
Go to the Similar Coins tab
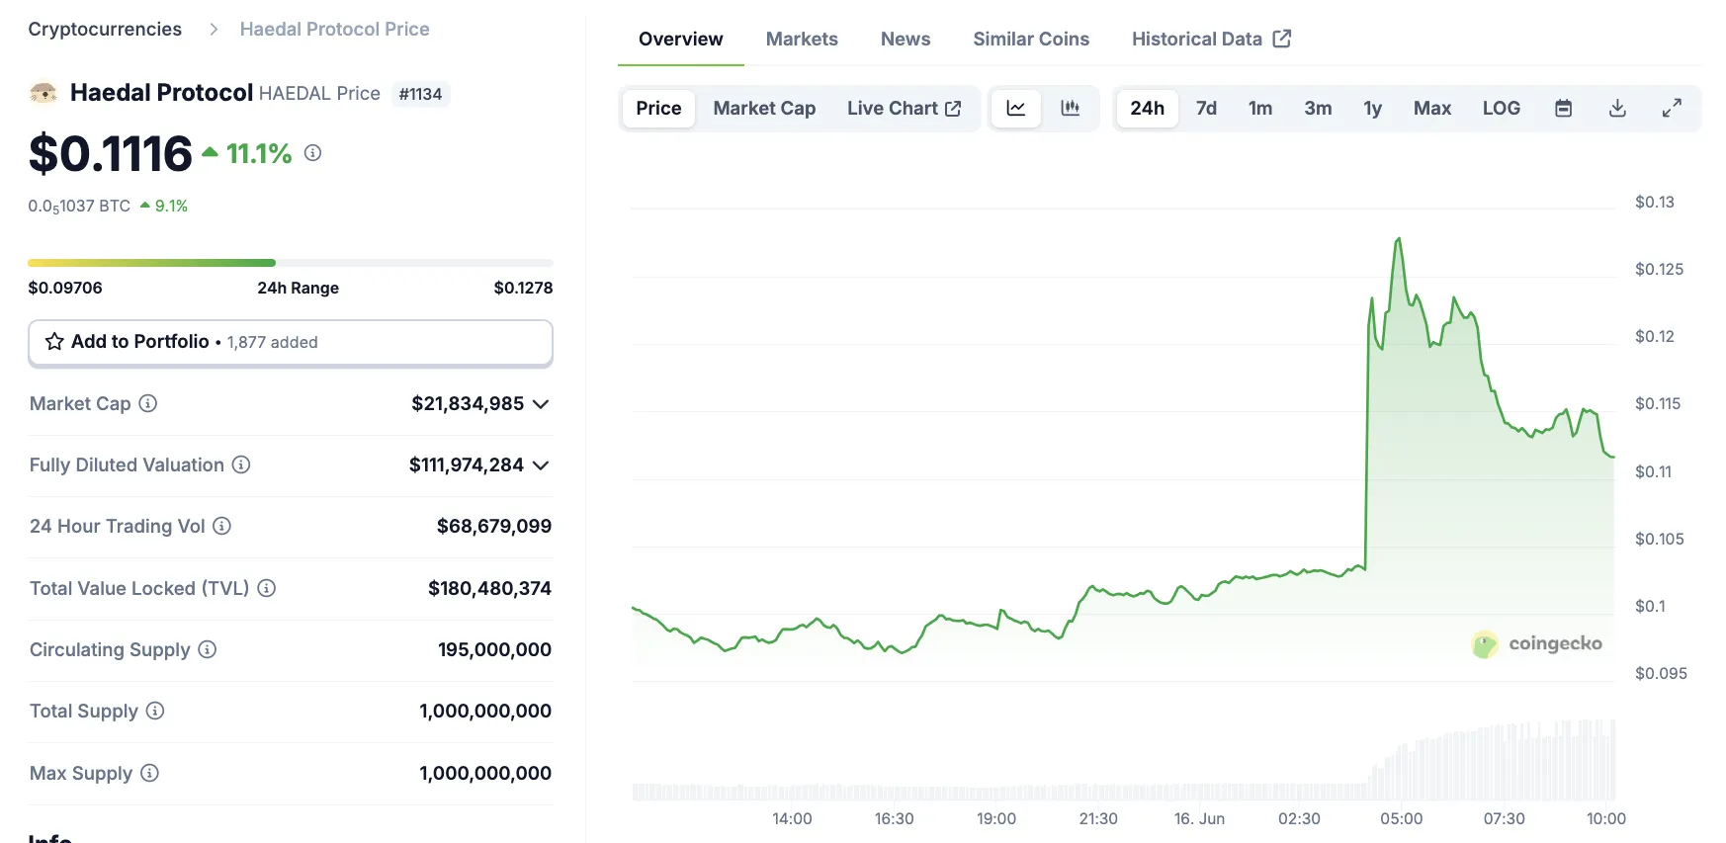1030,40
